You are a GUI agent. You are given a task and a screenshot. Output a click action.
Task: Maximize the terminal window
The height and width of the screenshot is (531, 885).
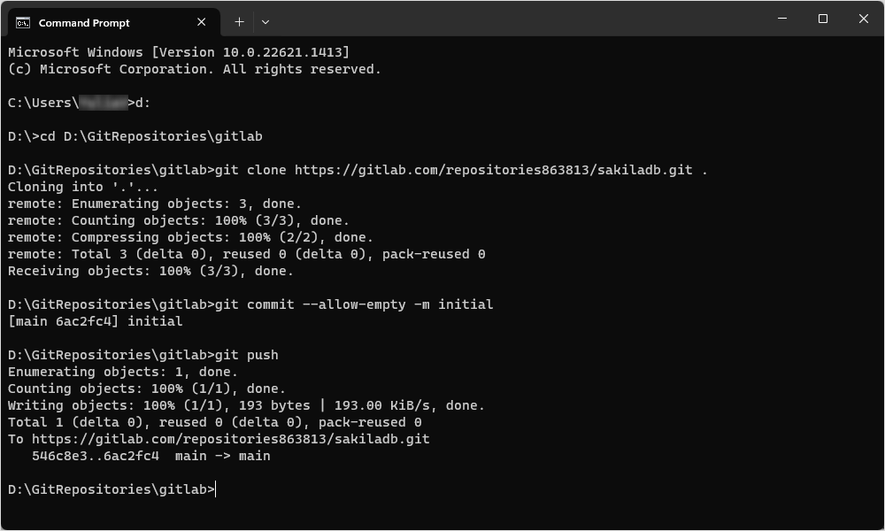click(x=823, y=18)
